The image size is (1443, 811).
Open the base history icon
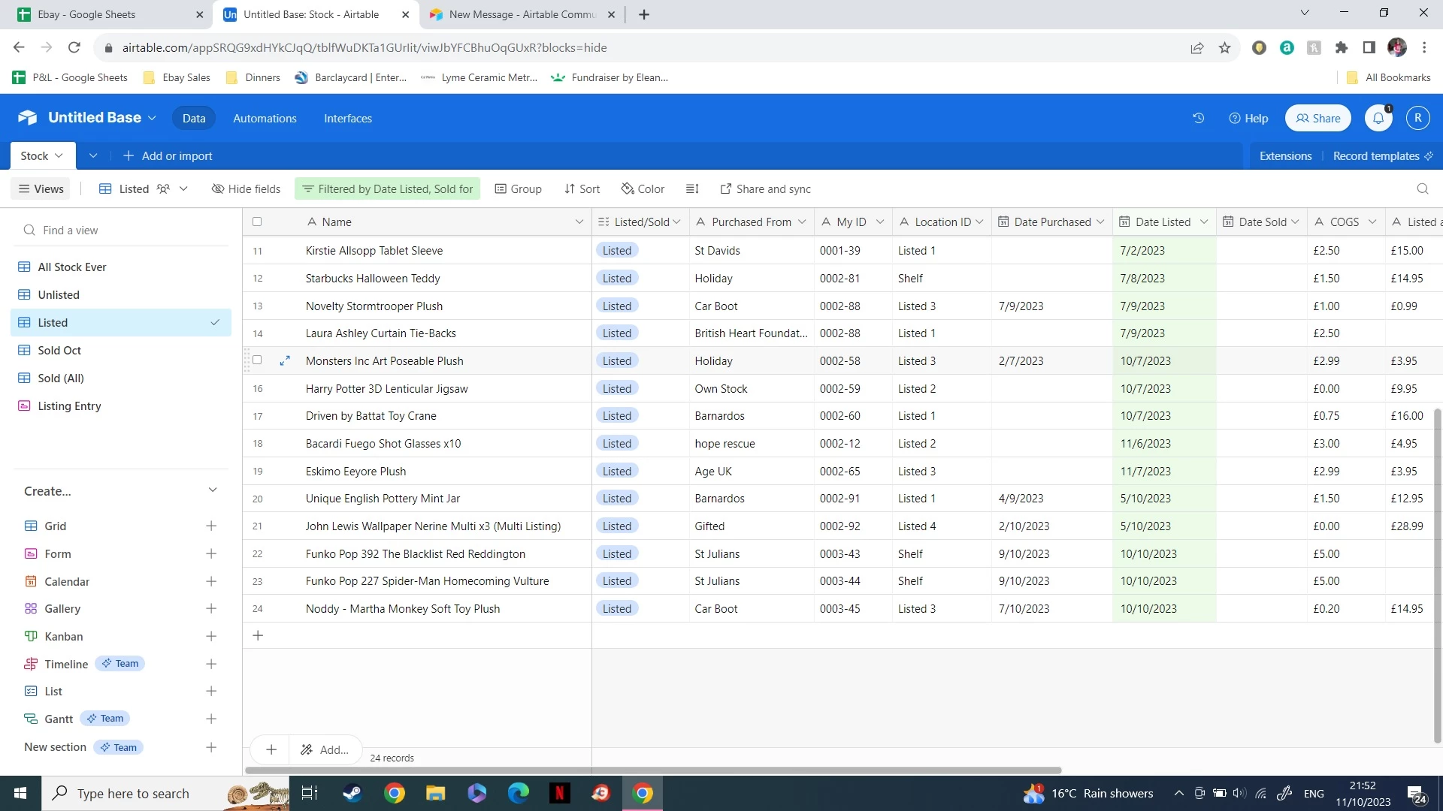pyautogui.click(x=1198, y=118)
